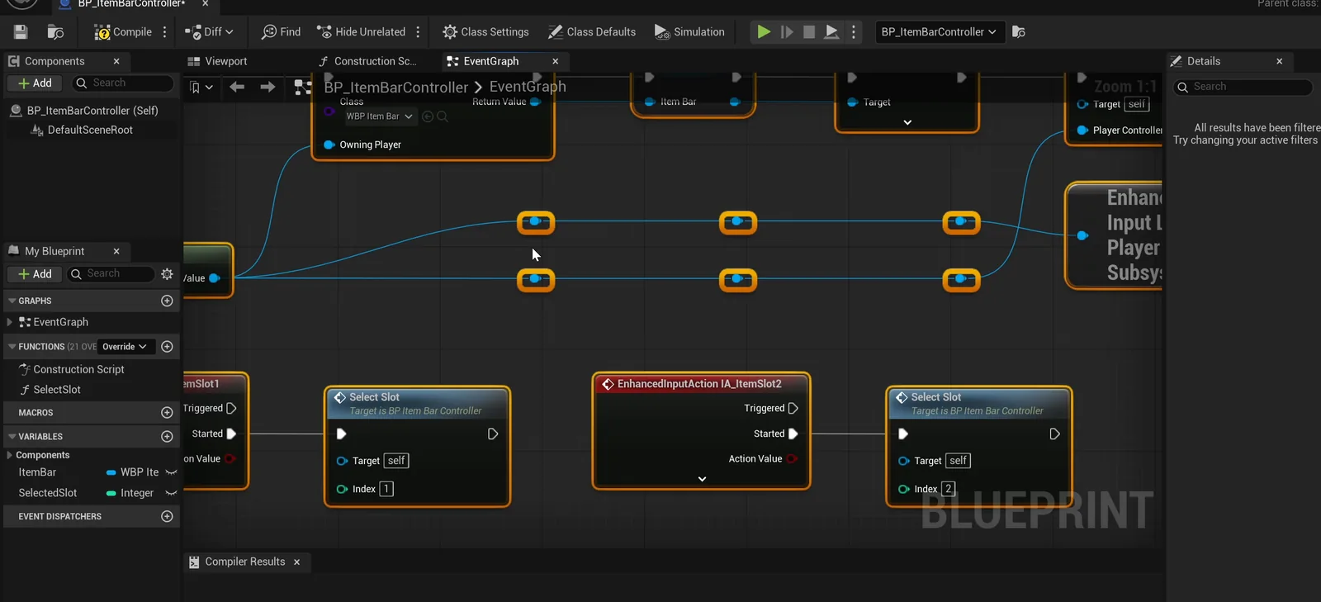Add a new macro with plus icon
Viewport: 1321px width, 602px height.
pyautogui.click(x=167, y=412)
